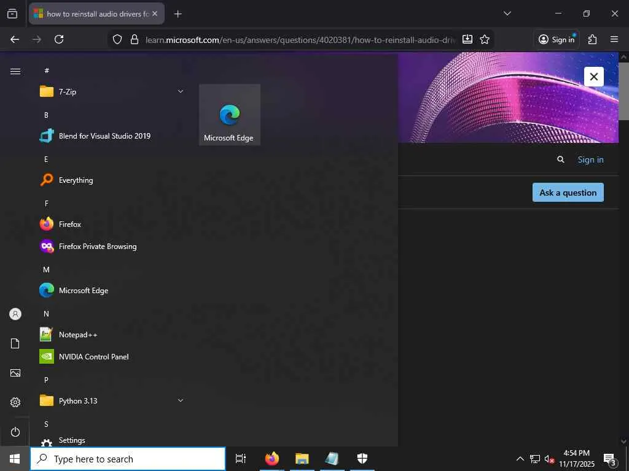The image size is (629, 471).
Task: Go back in Firefox
Action: coord(15,39)
